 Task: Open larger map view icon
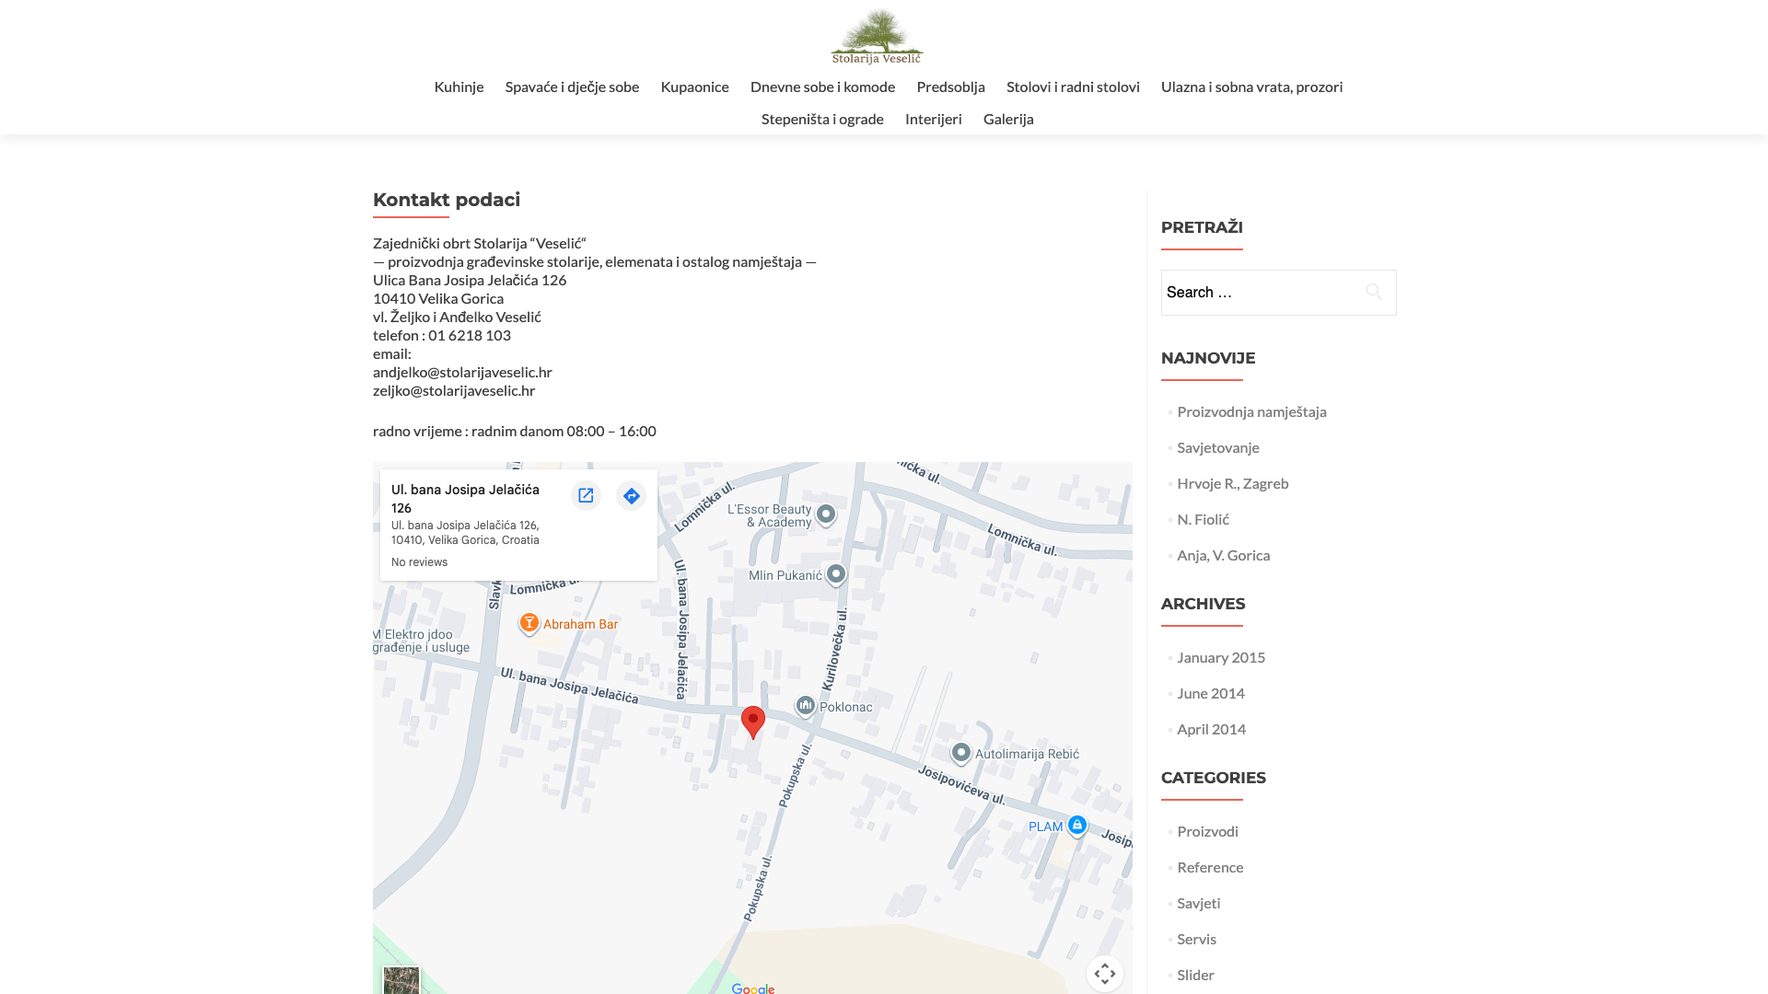[586, 496]
